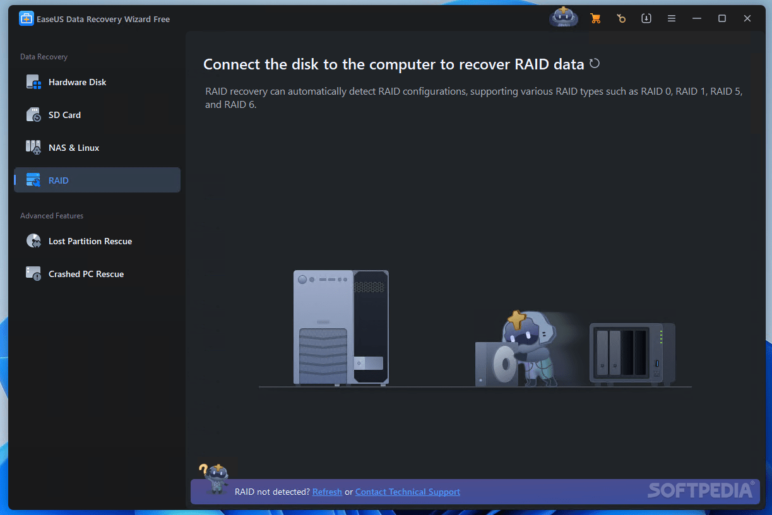Click the "Advanced Features" section label
Screen dimensions: 772x515
pyautogui.click(x=52, y=216)
